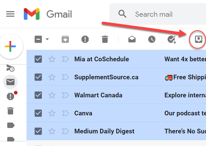Screen dimensions: 206x146
Task: Expand the select-all dropdown arrow
Action: pos(47,39)
